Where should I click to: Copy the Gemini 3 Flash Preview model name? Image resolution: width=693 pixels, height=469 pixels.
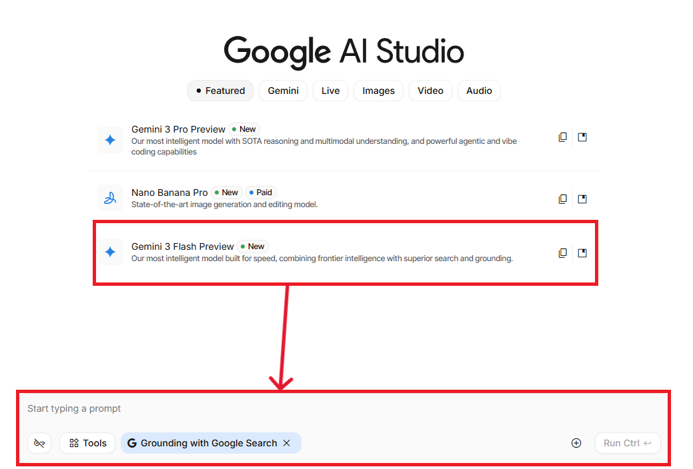tap(563, 253)
